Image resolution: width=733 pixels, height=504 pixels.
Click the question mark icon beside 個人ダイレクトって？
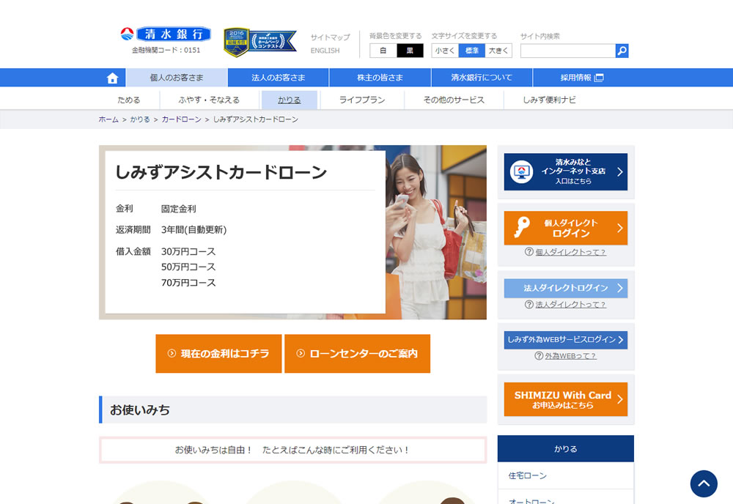point(529,252)
